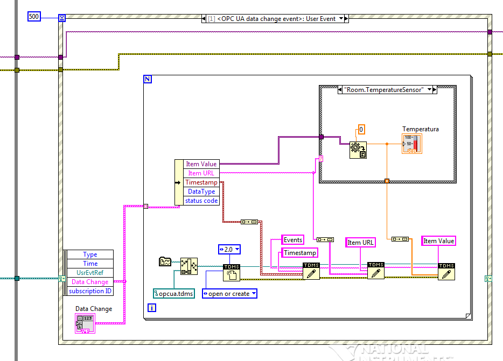This screenshot has height=361, width=503.
Task: Click DataType in unbundle node
Action: pyautogui.click(x=201, y=192)
